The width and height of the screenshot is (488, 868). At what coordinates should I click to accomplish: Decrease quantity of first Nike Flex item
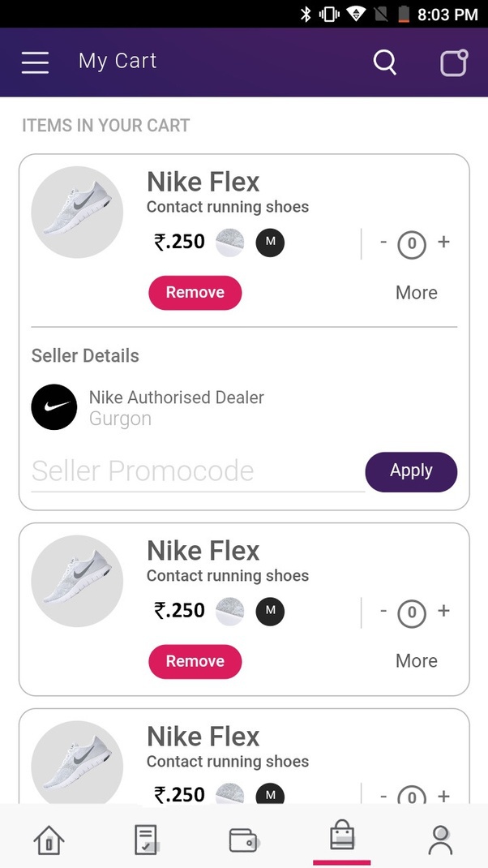383,242
